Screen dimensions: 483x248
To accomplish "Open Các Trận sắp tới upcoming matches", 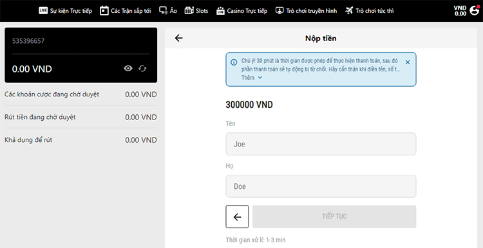I will [x=126, y=11].
